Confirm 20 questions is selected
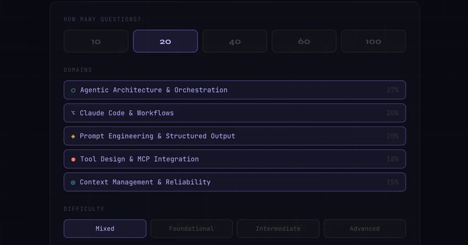 coord(165,41)
